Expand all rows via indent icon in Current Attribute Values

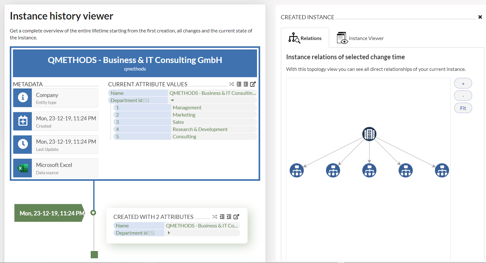(x=239, y=84)
